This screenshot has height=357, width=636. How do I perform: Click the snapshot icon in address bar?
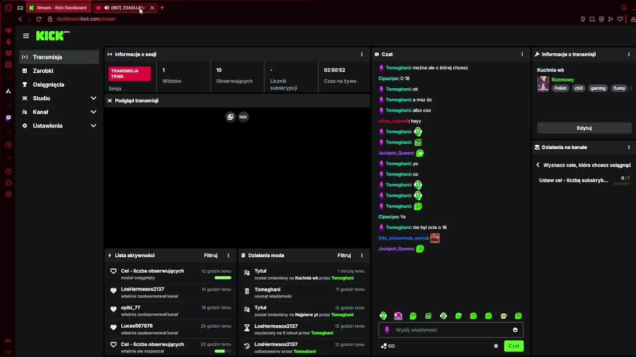(x=592, y=19)
